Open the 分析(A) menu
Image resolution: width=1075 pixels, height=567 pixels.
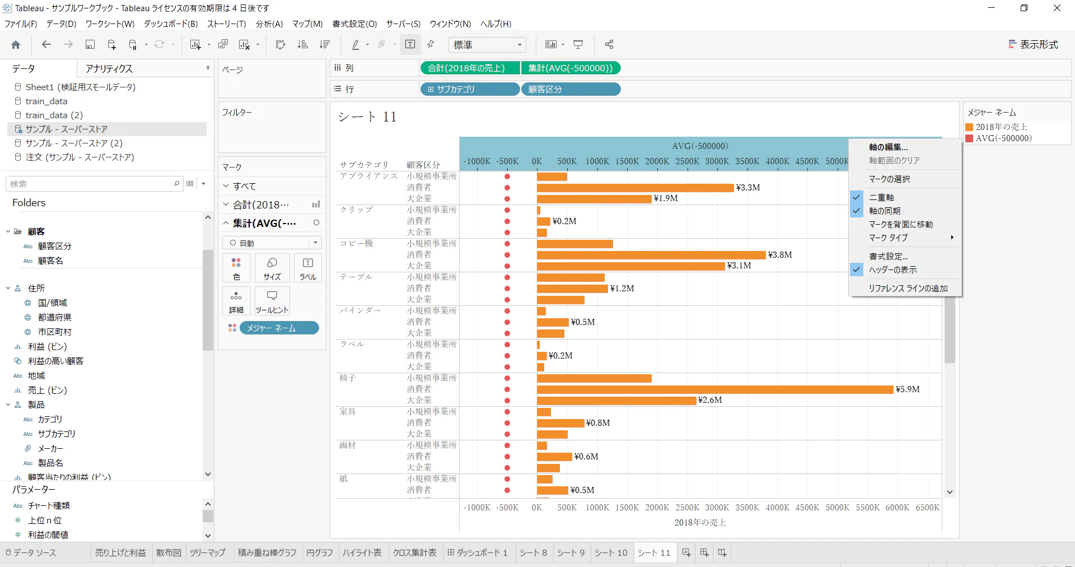(269, 24)
